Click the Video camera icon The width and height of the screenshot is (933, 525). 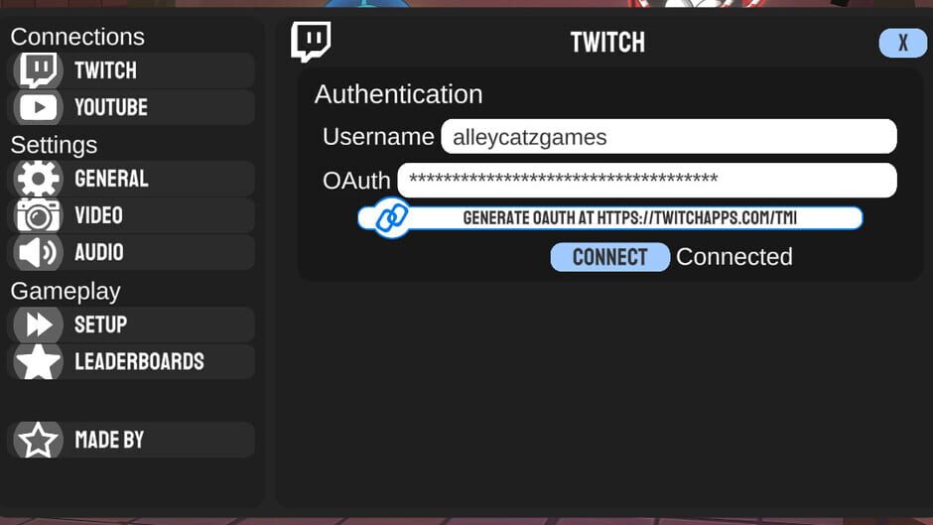tap(38, 215)
